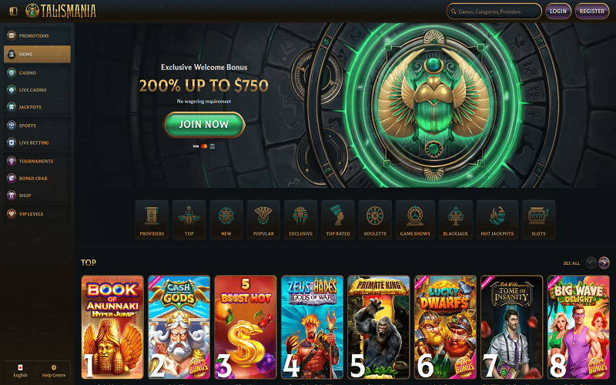
Task: Collapse the sidebar using the panel toggle icon
Action: pos(13,11)
